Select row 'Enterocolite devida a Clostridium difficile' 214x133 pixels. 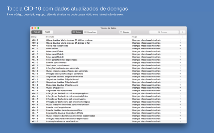pos(108,113)
